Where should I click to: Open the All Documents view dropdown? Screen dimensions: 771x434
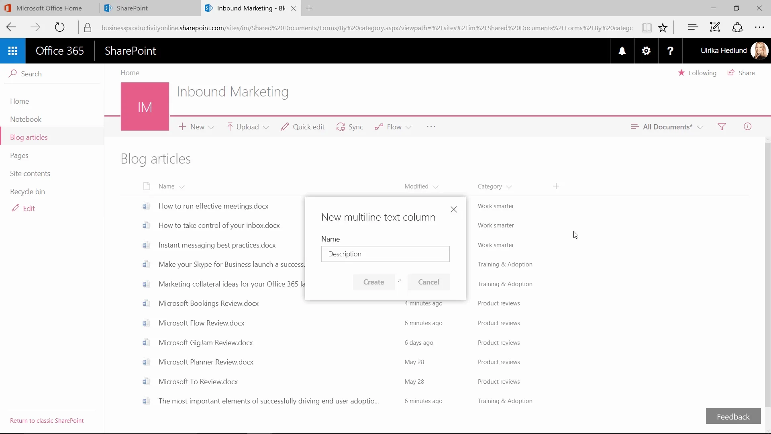click(x=667, y=127)
